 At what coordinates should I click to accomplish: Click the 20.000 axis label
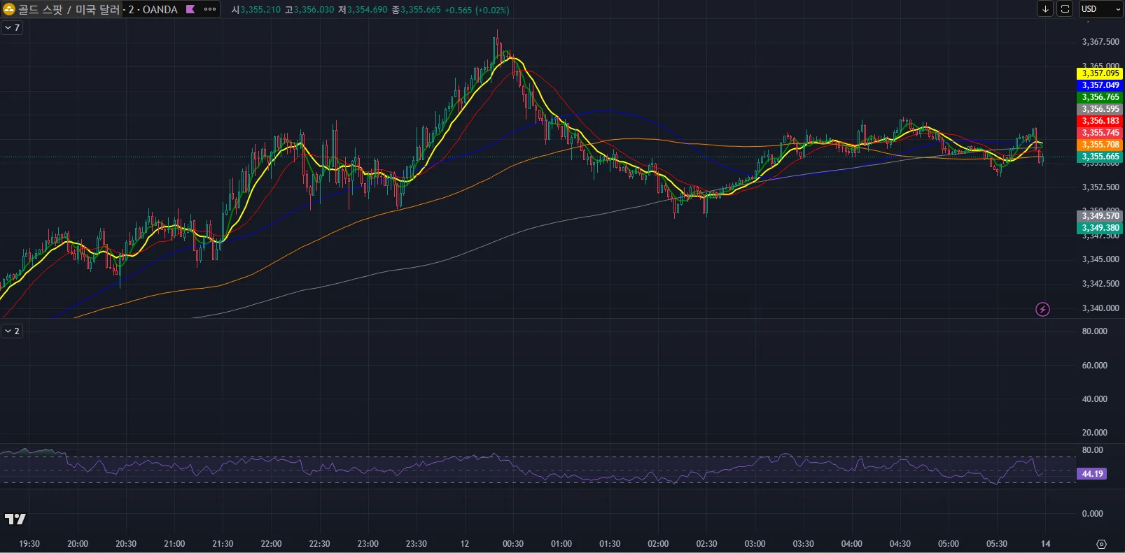click(1095, 433)
